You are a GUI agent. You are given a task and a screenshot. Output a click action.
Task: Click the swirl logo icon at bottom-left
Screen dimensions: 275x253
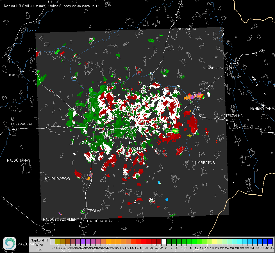(x=10, y=243)
